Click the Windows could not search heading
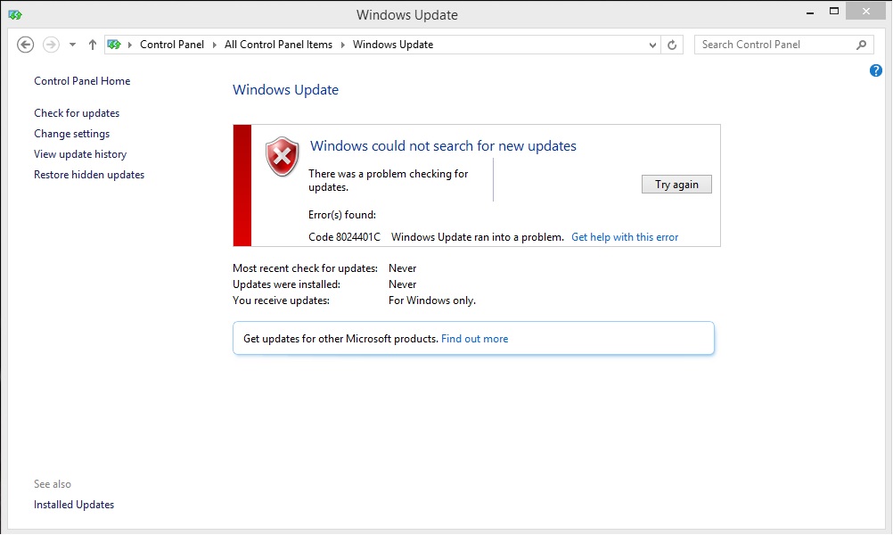 tap(443, 146)
